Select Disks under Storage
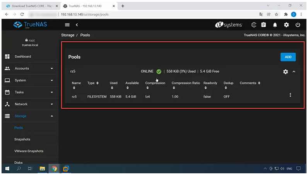 coord(18,162)
